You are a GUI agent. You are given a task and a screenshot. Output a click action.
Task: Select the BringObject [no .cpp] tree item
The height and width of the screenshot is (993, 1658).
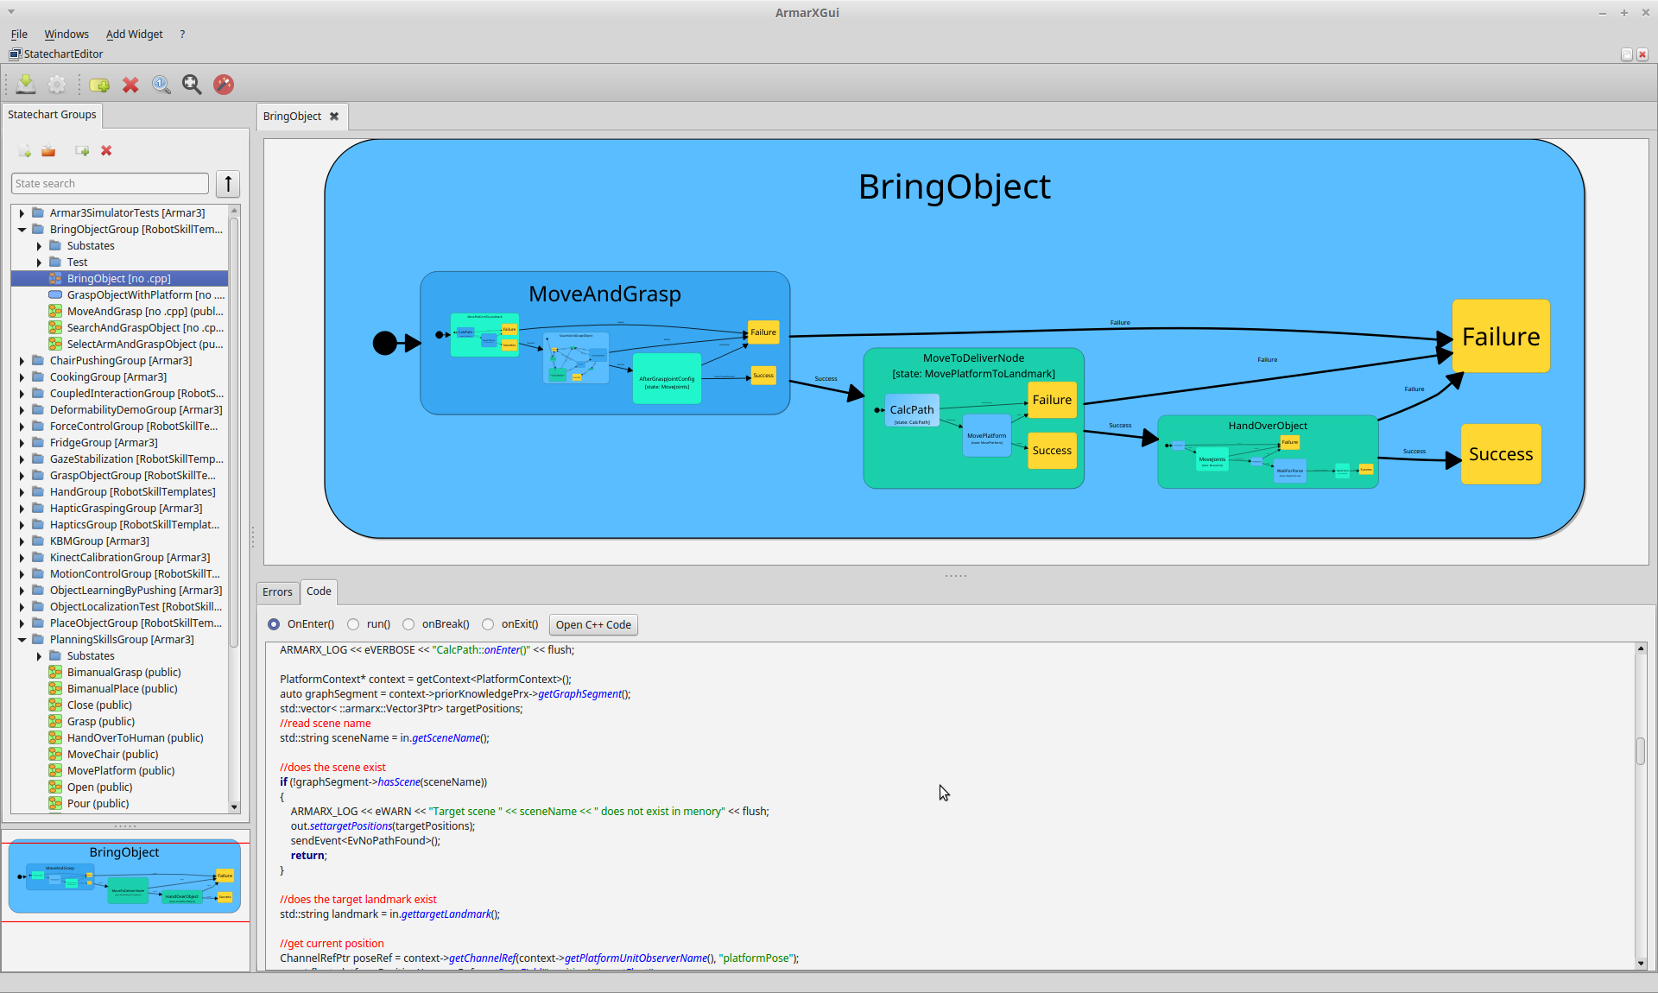(119, 278)
